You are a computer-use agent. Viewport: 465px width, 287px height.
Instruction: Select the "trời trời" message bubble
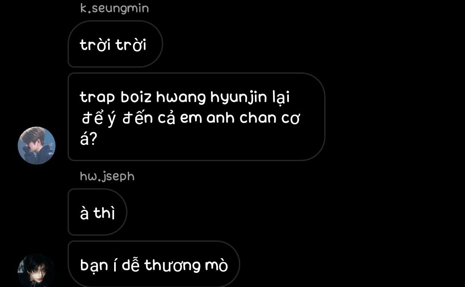(x=115, y=44)
